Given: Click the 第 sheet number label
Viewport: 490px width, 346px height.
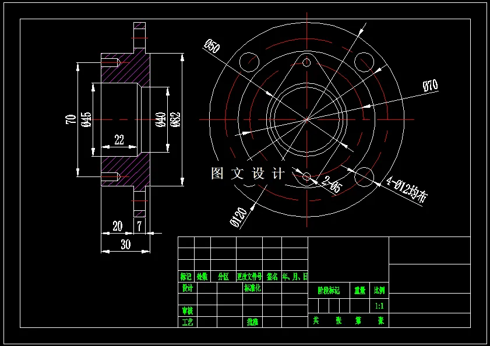Looking at the screenshot, I should tap(358, 320).
